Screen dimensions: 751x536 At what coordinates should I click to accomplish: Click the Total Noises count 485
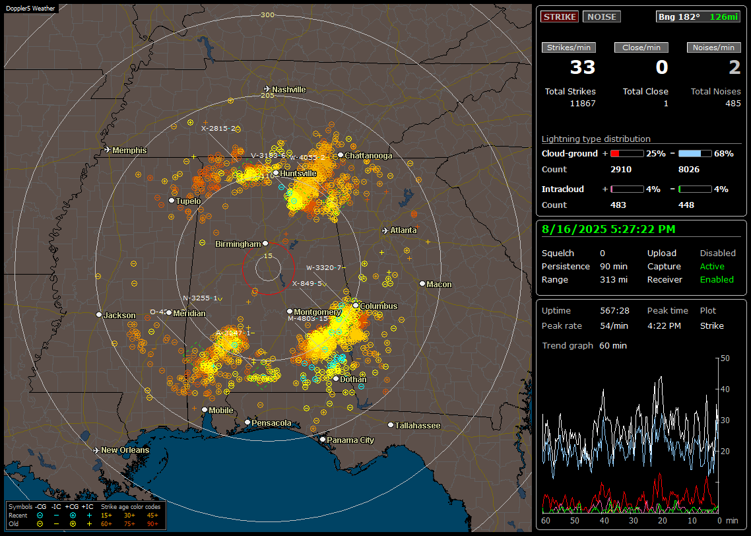pyautogui.click(x=733, y=104)
